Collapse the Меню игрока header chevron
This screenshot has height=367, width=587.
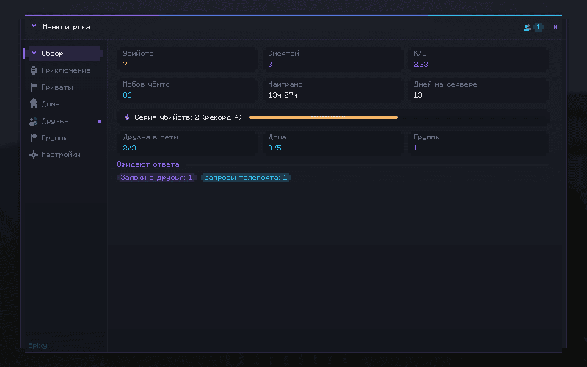click(34, 26)
